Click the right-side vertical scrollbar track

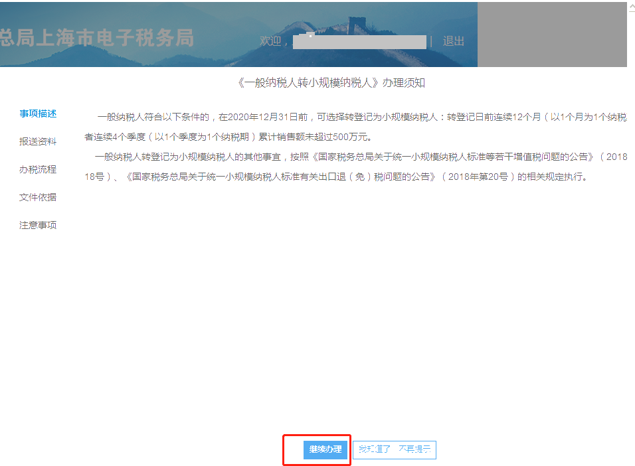tap(630, 232)
